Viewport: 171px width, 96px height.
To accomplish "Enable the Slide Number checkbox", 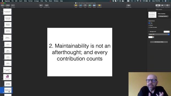I will [x=149, y=27].
